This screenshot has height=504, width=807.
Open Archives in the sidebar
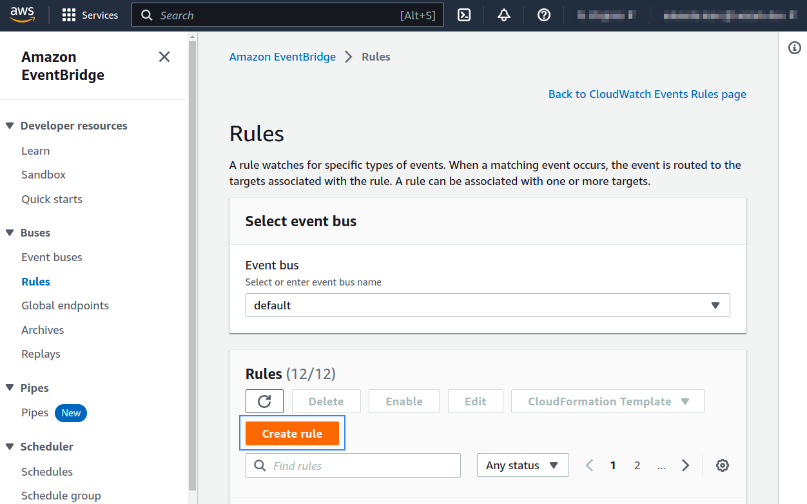tap(43, 330)
